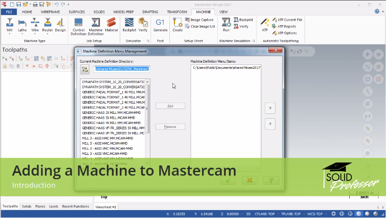Select GENERIC HAAS 3X MILL.MCAM-MMD
Screen dimensions: 386x218
click(109, 118)
